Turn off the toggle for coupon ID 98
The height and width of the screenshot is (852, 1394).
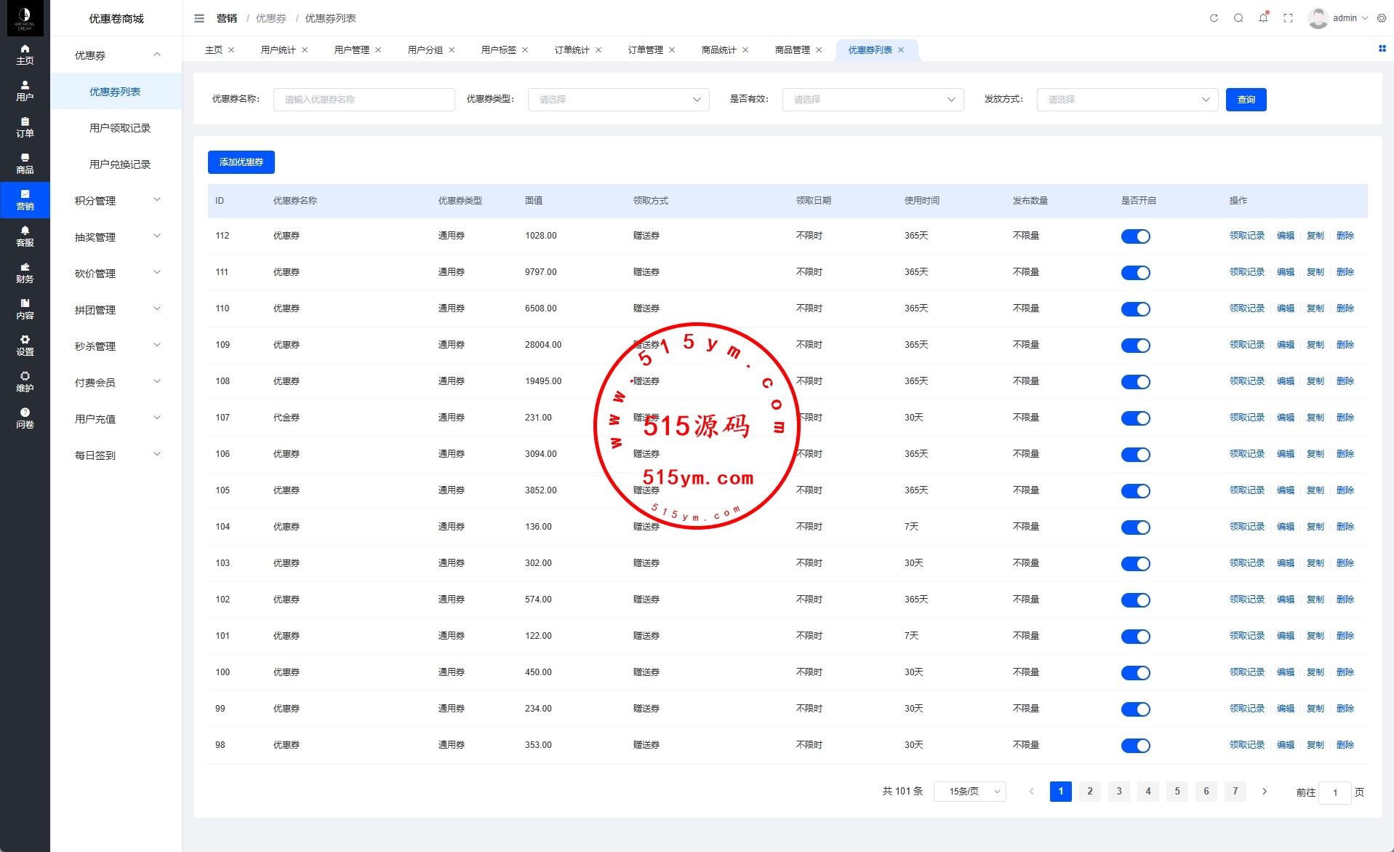tap(1135, 746)
